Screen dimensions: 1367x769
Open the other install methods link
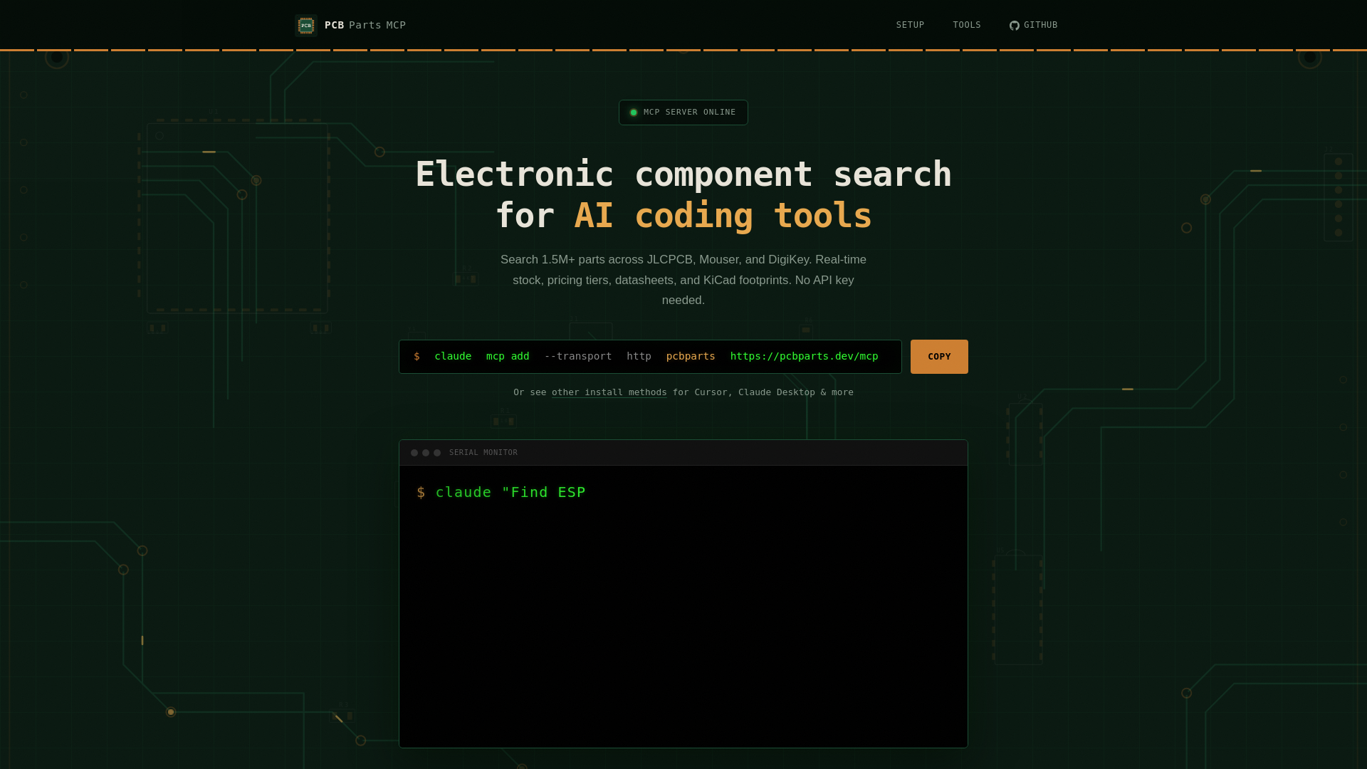coord(609,392)
